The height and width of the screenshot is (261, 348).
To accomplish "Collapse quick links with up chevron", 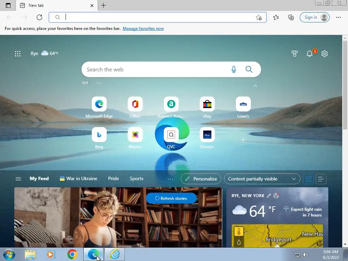I will click(255, 86).
